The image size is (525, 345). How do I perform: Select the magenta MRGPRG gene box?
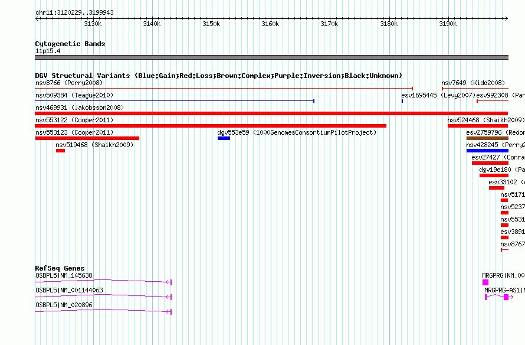pos(485,282)
